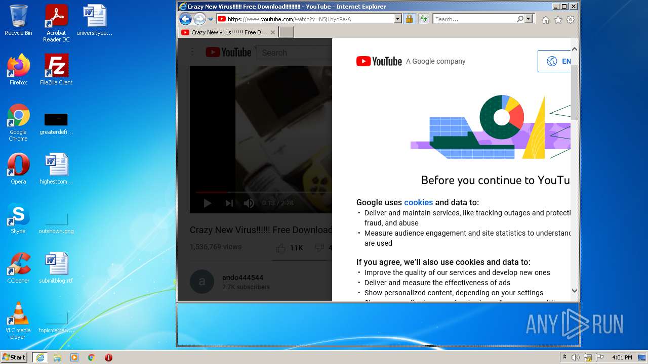
Task: Open the topicmatter desktop file
Action: pos(56,323)
